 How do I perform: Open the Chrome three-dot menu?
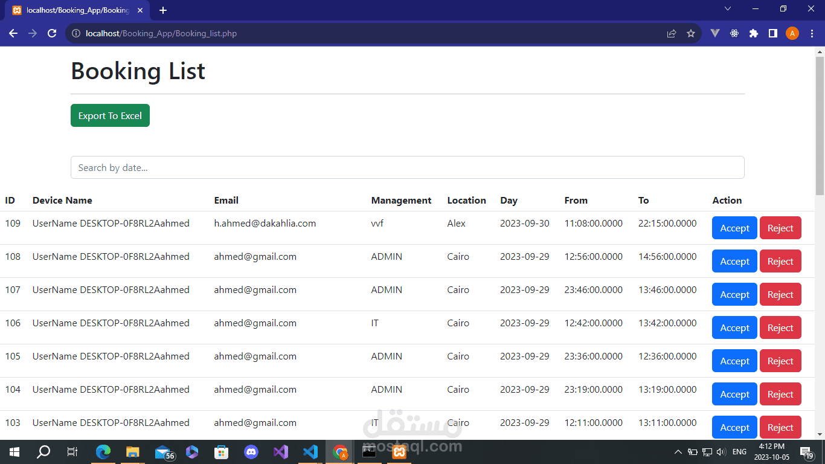(811, 33)
